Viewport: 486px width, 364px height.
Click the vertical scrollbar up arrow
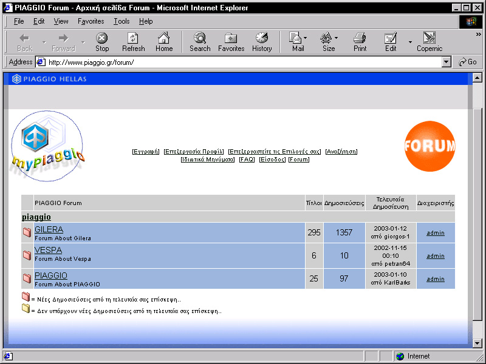click(477, 78)
